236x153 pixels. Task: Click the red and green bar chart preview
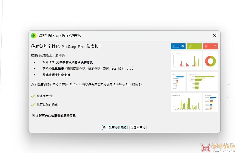tap(186, 61)
